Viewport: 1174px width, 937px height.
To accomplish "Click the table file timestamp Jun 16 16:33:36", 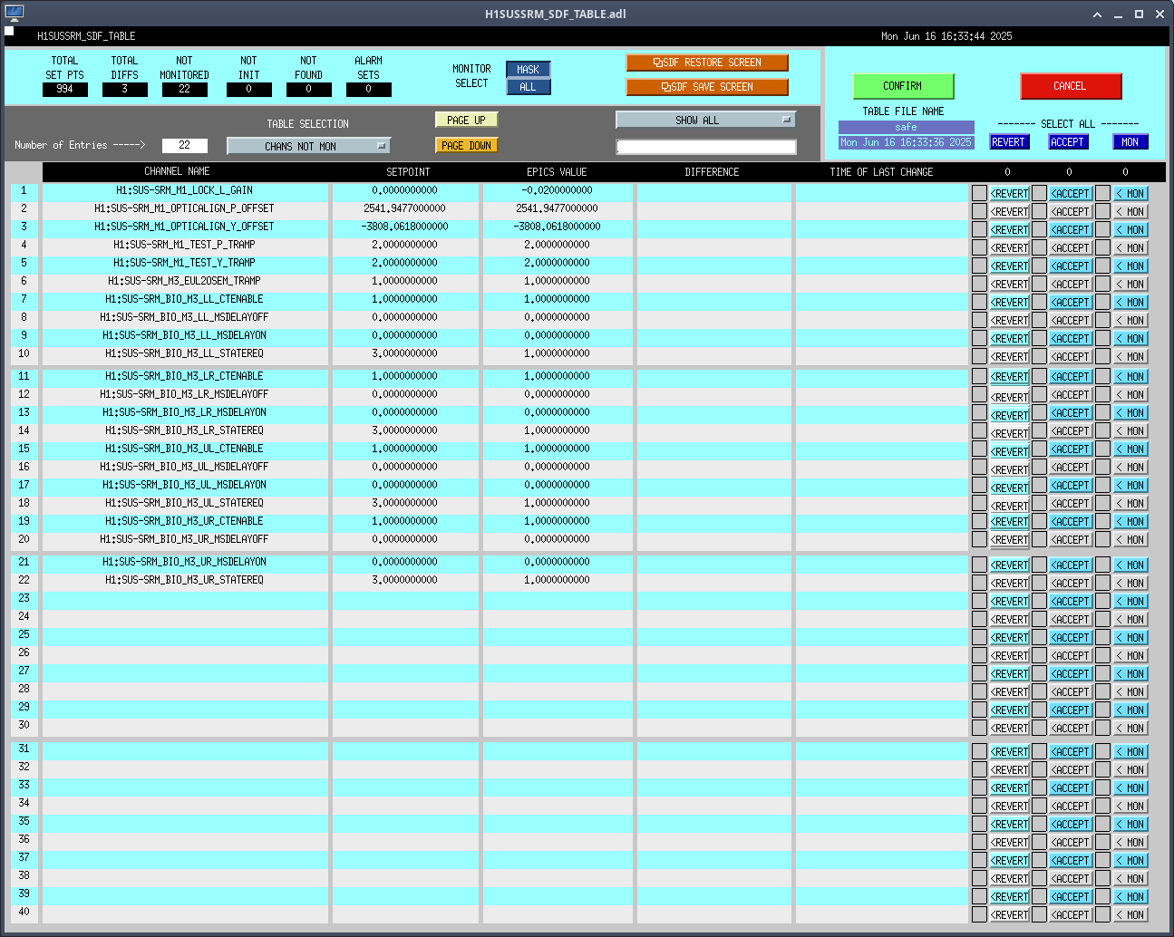I will 906,142.
